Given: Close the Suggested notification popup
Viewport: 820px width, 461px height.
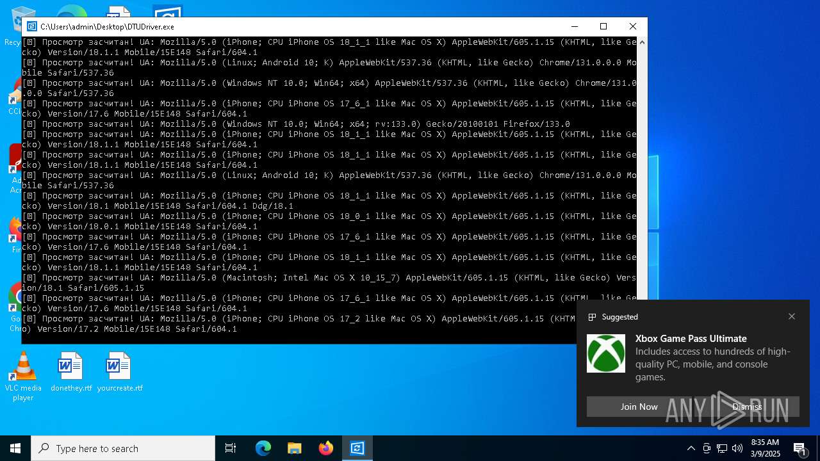Looking at the screenshot, I should (792, 316).
